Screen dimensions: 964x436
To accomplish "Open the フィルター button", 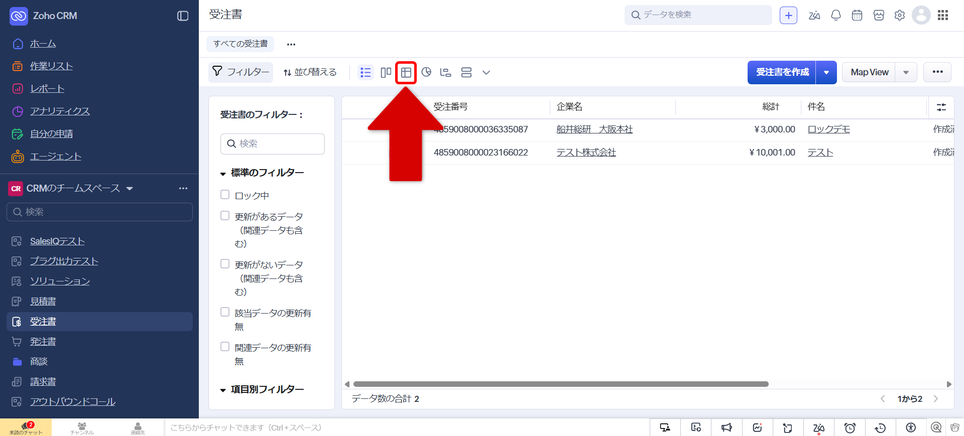I will click(240, 72).
